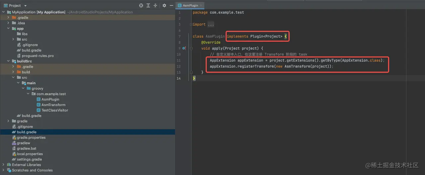Close the AsmPlugin editor tab
This screenshot has width=425, height=175.
tap(201, 6)
